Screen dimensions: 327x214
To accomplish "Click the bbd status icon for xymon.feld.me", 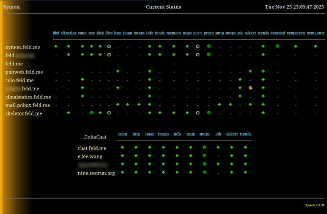I will 56,46.
